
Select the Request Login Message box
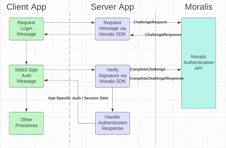tap(26, 29)
